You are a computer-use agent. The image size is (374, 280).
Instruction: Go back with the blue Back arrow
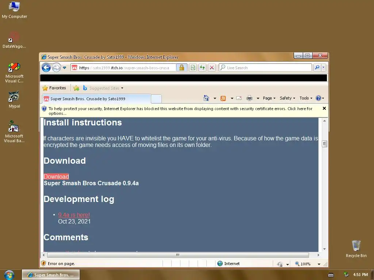(46, 67)
